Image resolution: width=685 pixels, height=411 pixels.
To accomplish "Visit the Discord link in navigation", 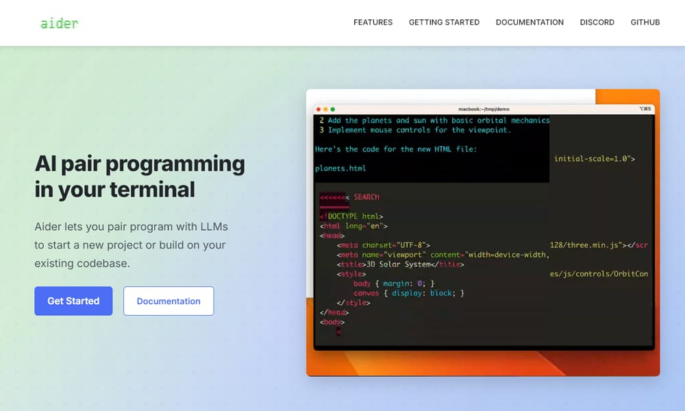I will [597, 23].
